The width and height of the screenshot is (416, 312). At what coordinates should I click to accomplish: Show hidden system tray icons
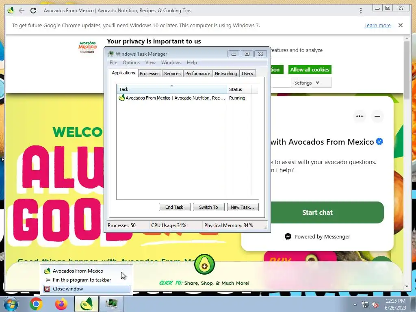[355, 304]
